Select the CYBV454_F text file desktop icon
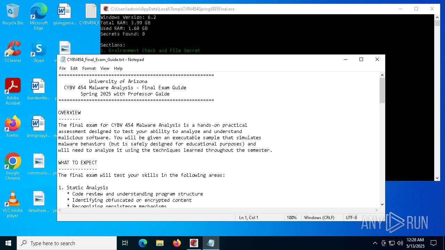445x250 pixels. point(91,15)
